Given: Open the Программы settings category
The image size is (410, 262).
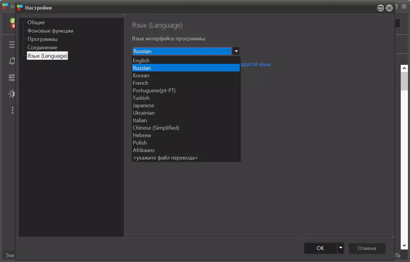Looking at the screenshot, I should (x=42, y=39).
